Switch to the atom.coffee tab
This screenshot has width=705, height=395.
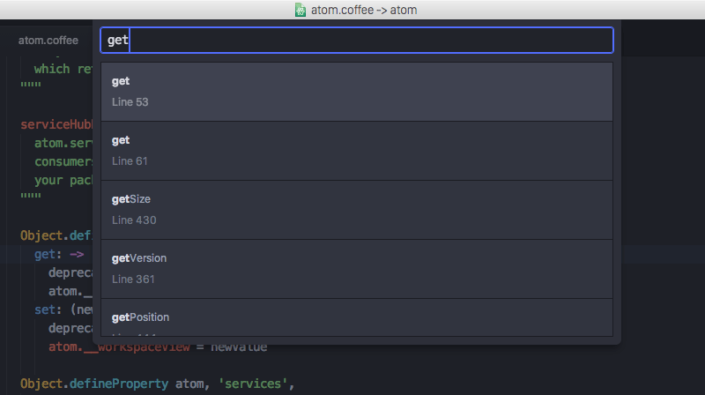point(48,41)
